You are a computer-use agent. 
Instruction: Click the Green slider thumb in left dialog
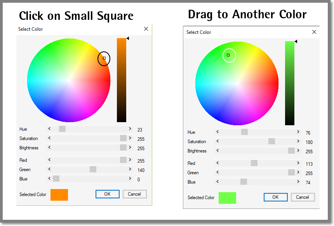pyautogui.click(x=93, y=169)
